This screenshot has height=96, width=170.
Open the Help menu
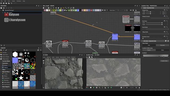(24, 1)
